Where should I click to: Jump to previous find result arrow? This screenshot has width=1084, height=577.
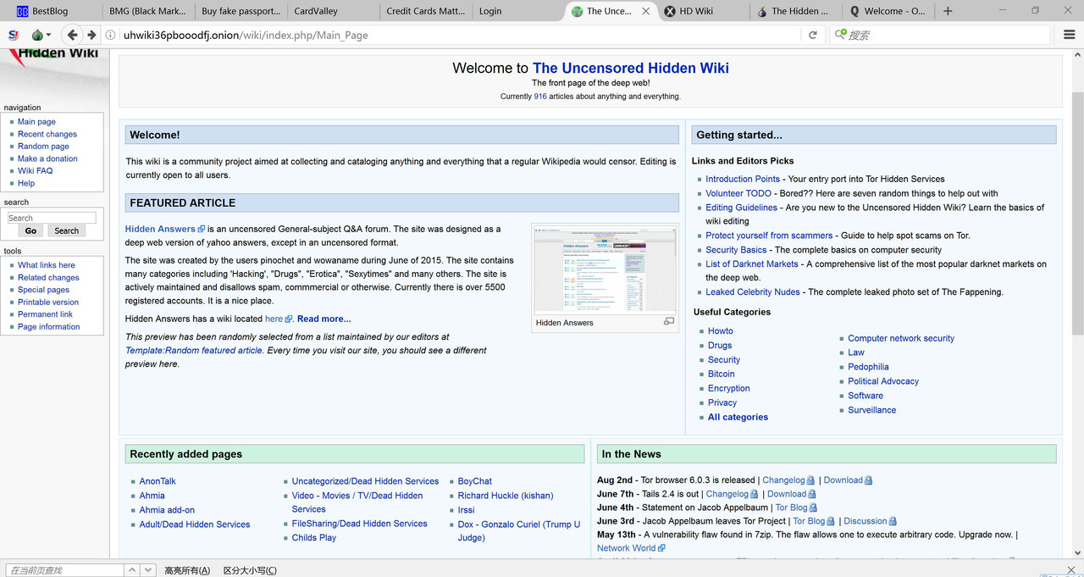coord(132,570)
